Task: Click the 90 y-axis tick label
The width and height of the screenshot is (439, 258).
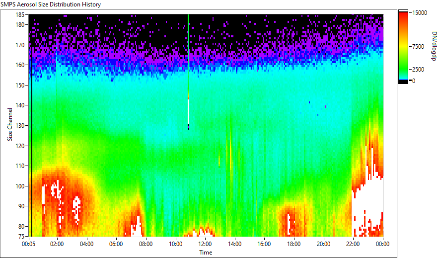Action: (21, 206)
